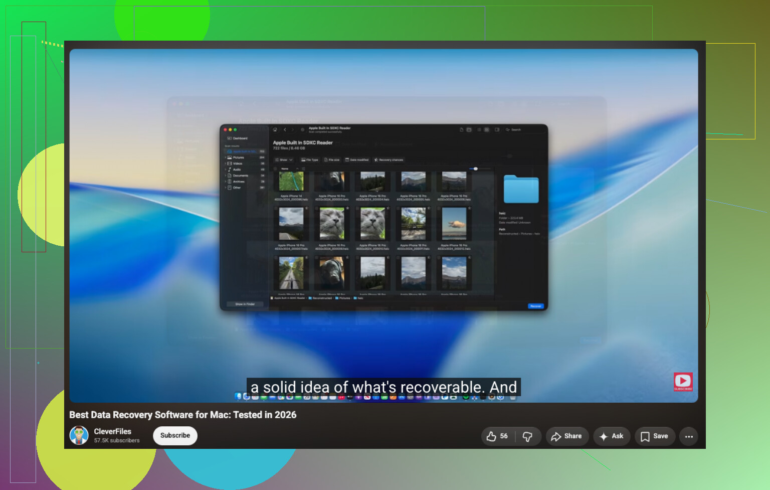Tick the select-all checkbox beside Name
Screen dimensions: 770x490
[275, 169]
